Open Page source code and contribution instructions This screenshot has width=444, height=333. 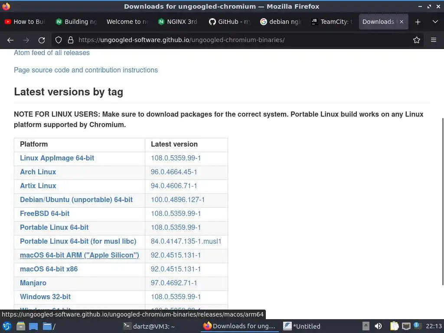point(86,70)
